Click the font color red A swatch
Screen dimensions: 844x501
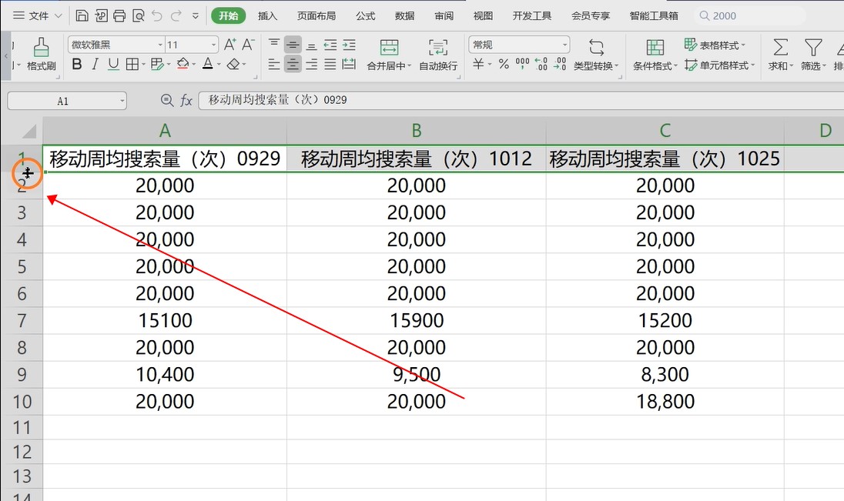pyautogui.click(x=207, y=65)
